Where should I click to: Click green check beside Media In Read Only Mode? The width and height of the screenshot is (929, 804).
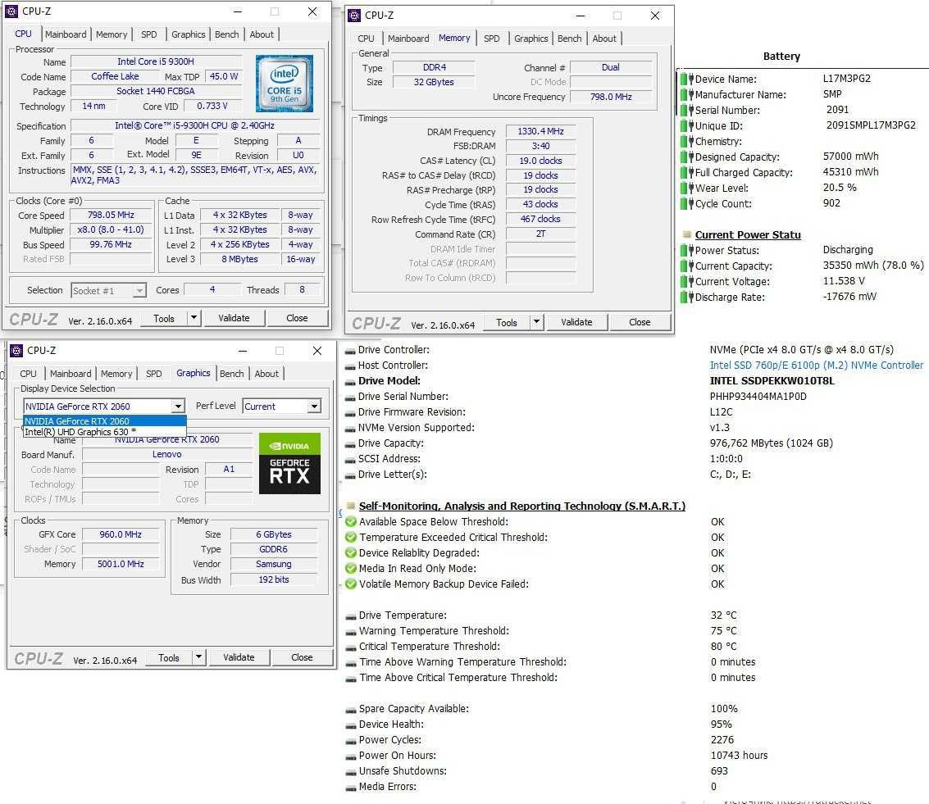point(351,568)
